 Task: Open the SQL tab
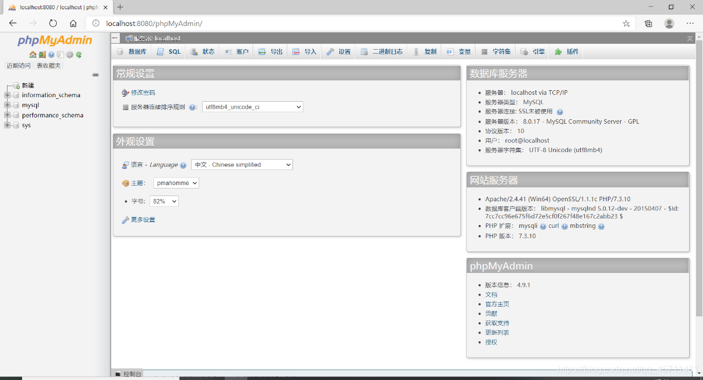pos(169,51)
